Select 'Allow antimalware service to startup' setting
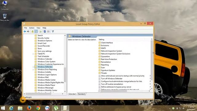 tap(123, 76)
